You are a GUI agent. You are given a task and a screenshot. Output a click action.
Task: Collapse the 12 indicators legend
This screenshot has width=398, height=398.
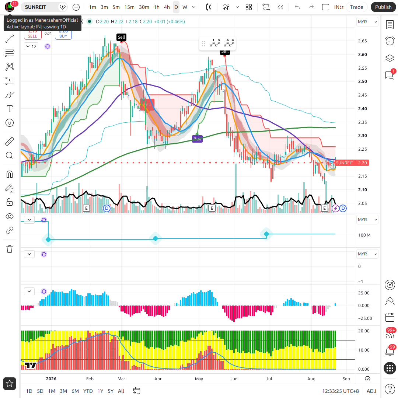(31, 46)
